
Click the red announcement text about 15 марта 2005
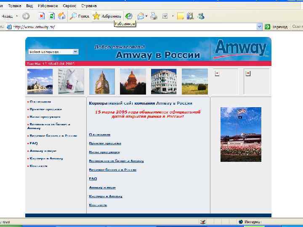[148, 114]
